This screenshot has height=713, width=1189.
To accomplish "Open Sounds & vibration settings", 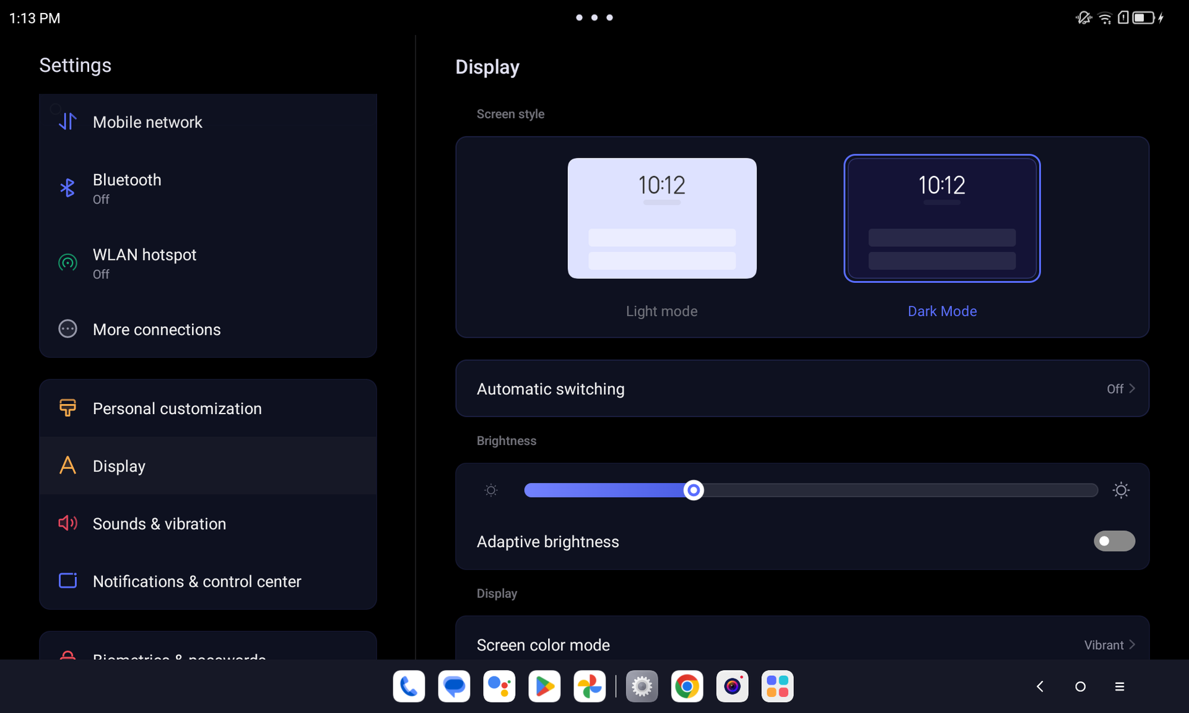I will click(x=159, y=524).
